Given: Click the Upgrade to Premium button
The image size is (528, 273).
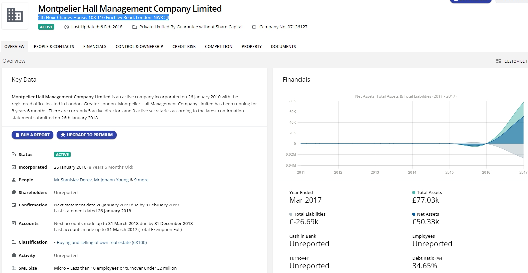Looking at the screenshot, I should (87, 135).
